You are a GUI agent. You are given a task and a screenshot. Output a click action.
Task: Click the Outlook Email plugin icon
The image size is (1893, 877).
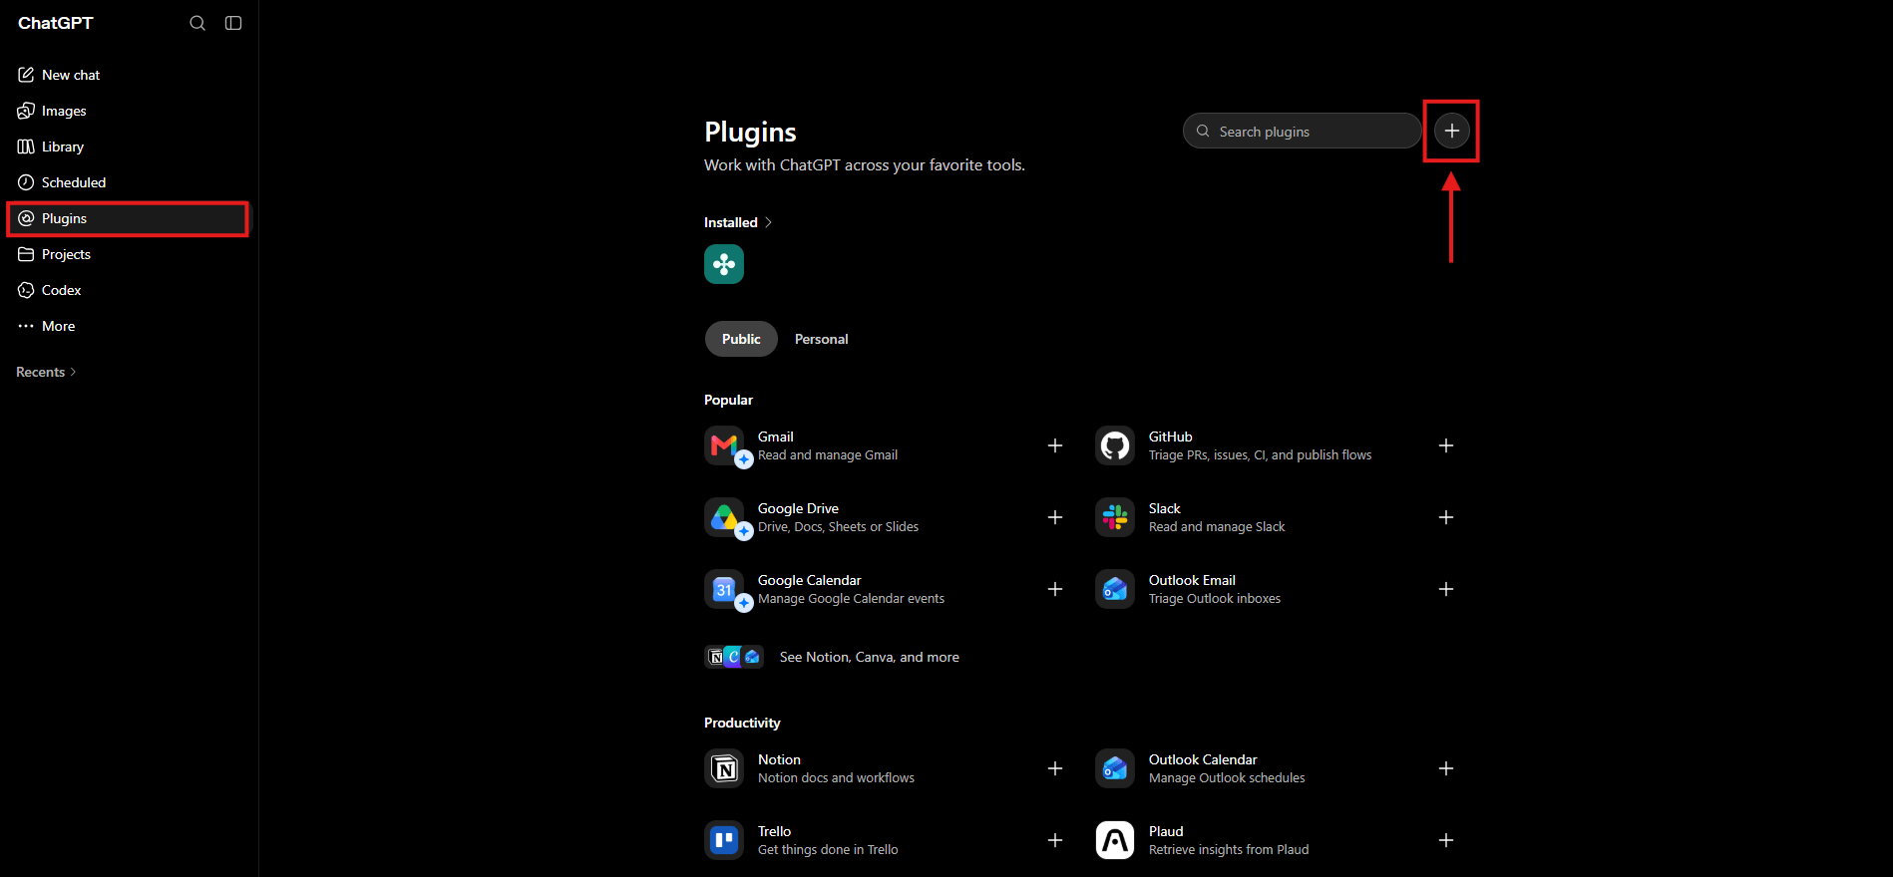(x=1115, y=589)
